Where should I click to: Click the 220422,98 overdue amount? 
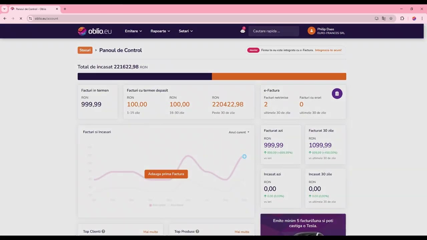coord(228,104)
